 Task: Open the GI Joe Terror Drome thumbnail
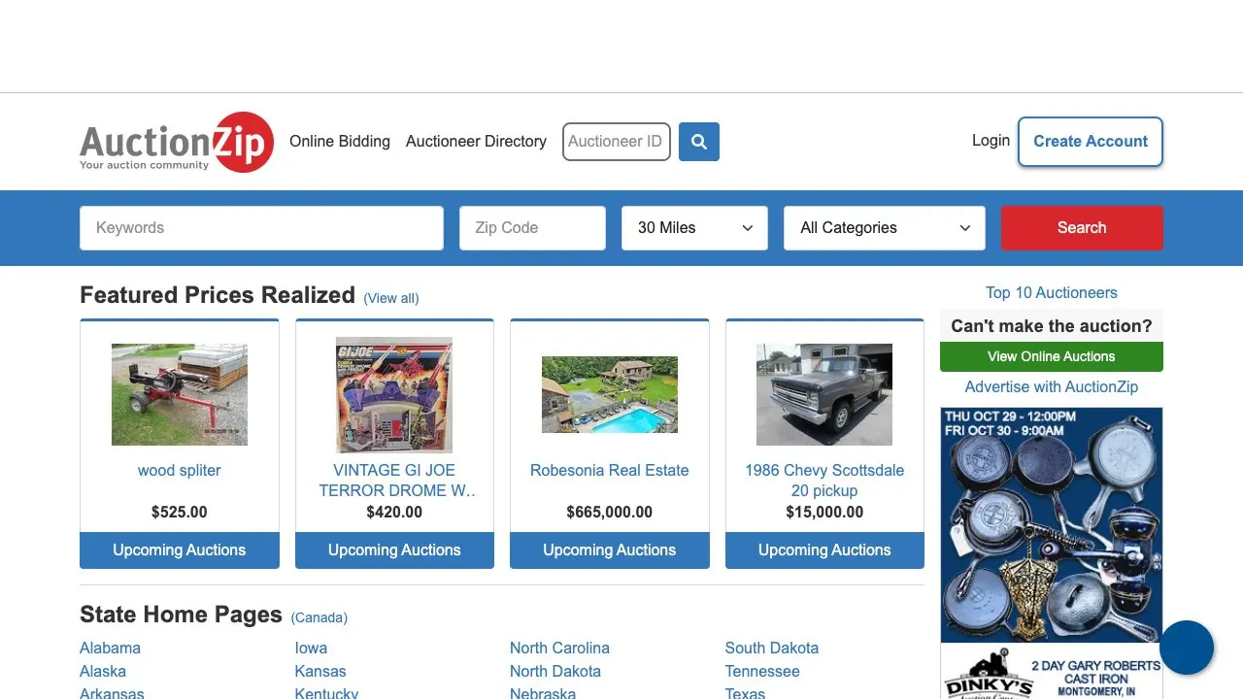pos(394,394)
